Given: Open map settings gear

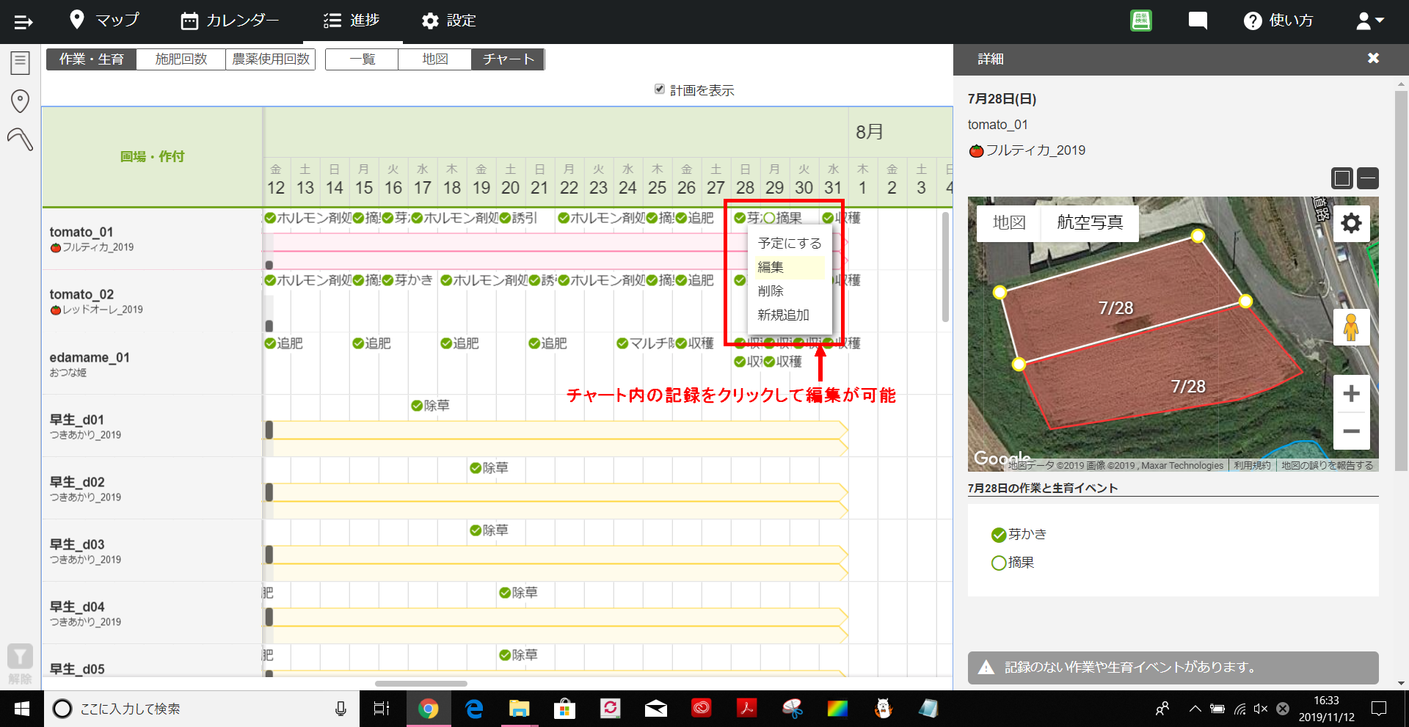Looking at the screenshot, I should pyautogui.click(x=1351, y=223).
